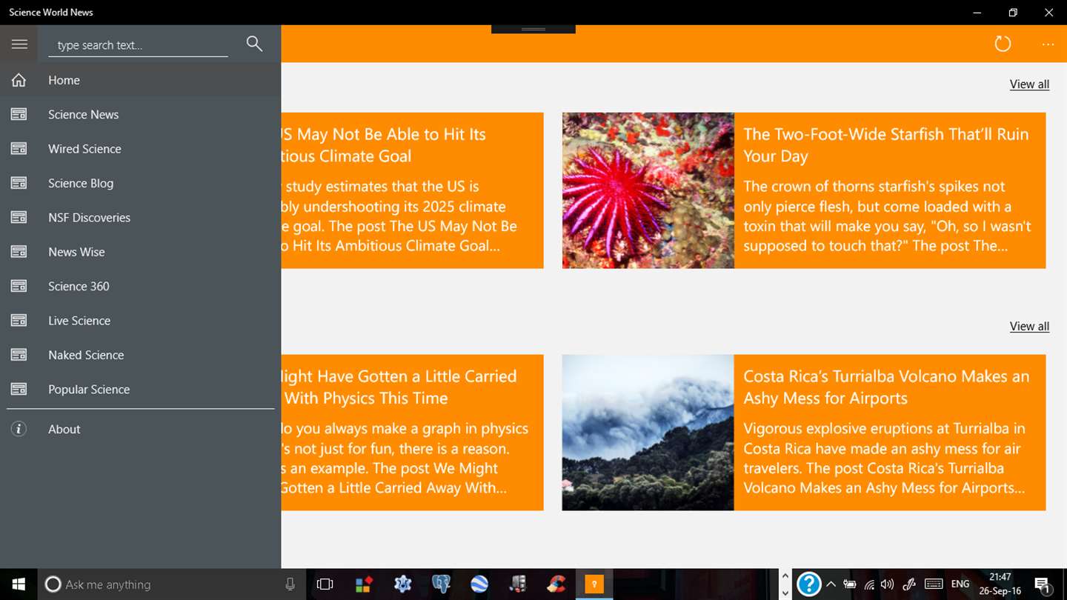Screen dimensions: 1067x600
Task: Open the Wi-Fi network tray icon
Action: pos(869,584)
